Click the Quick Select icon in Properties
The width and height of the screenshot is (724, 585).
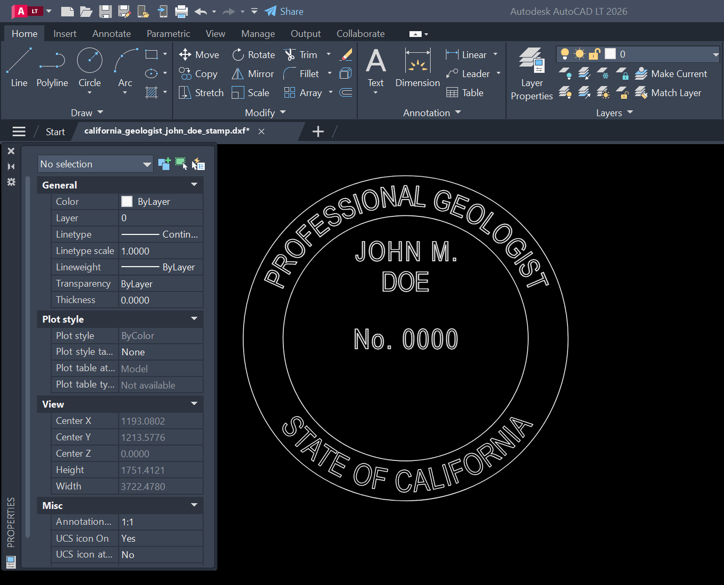point(198,164)
